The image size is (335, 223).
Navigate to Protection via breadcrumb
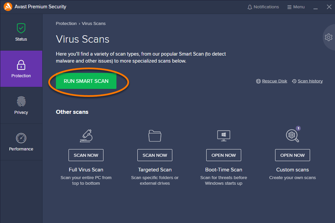tap(66, 23)
